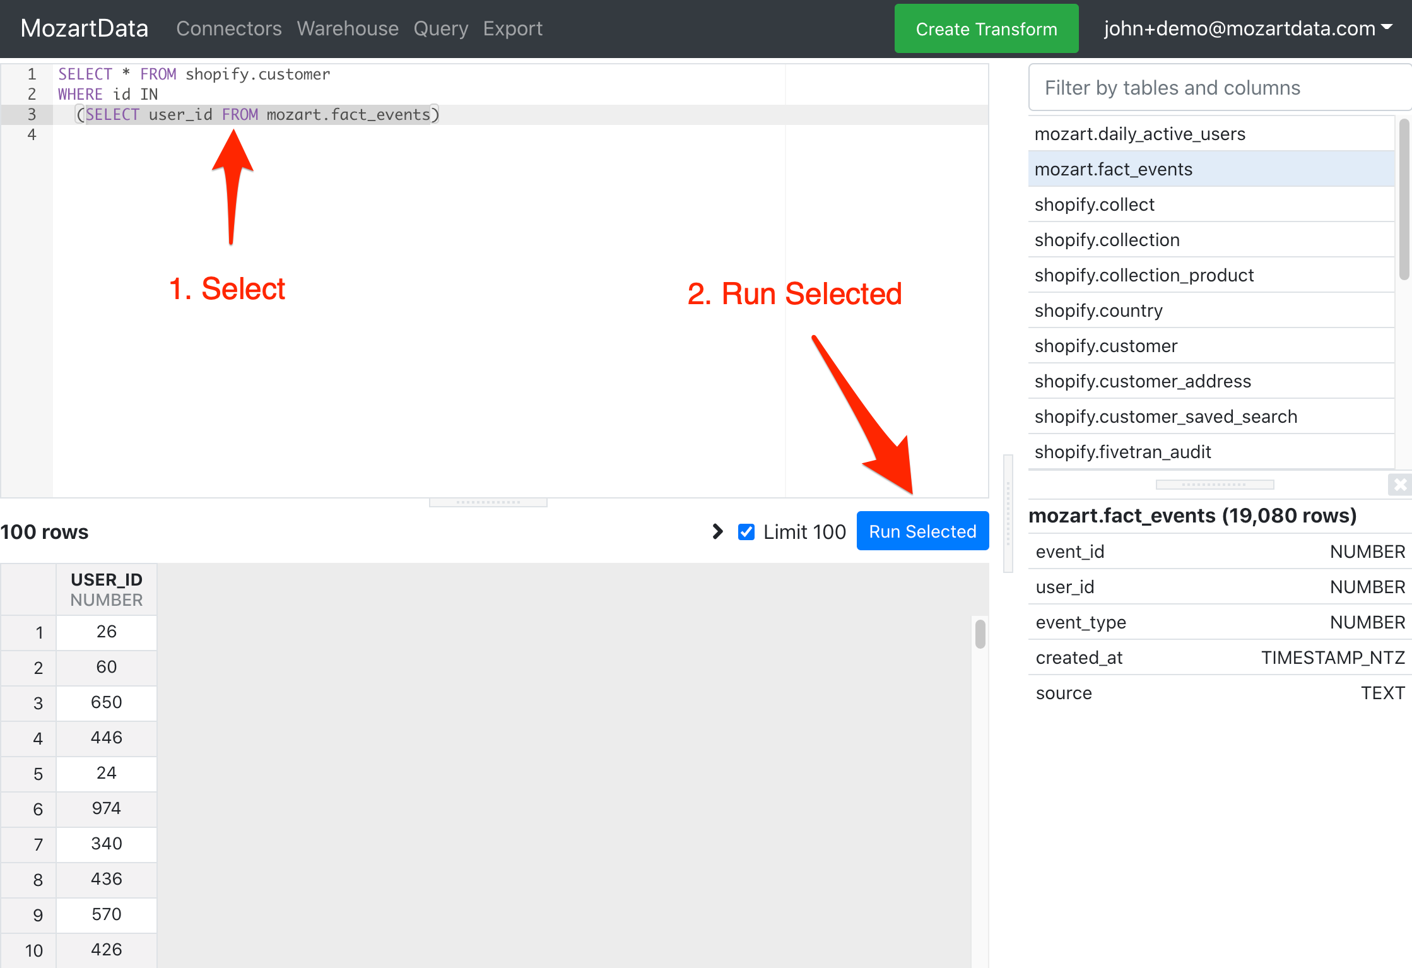Select shopify.customer_address table
Image resolution: width=1412 pixels, height=968 pixels.
(1211, 381)
